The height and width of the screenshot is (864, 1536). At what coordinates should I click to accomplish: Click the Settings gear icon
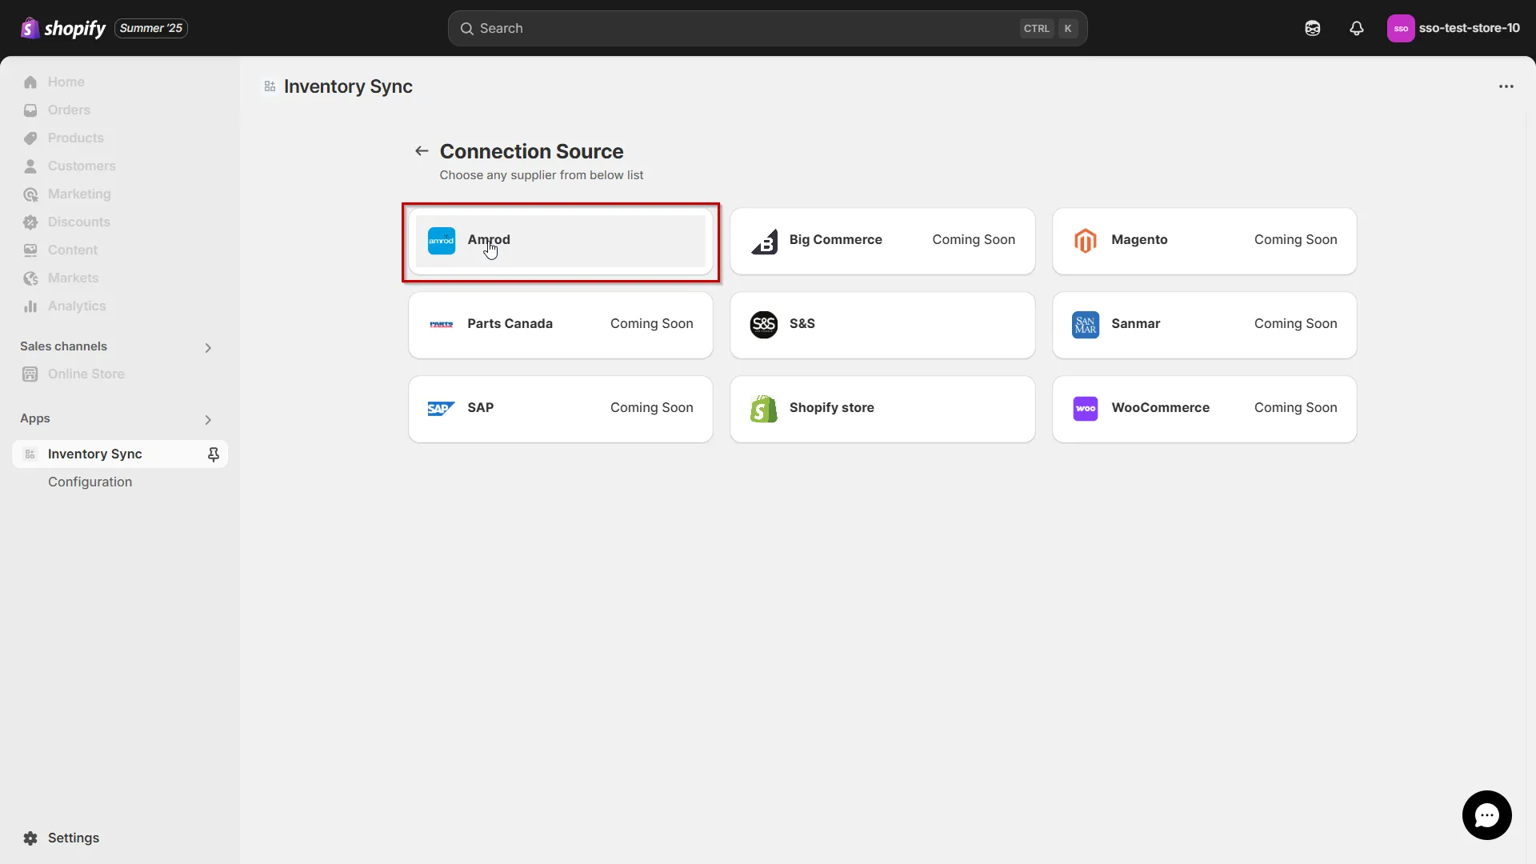(30, 838)
